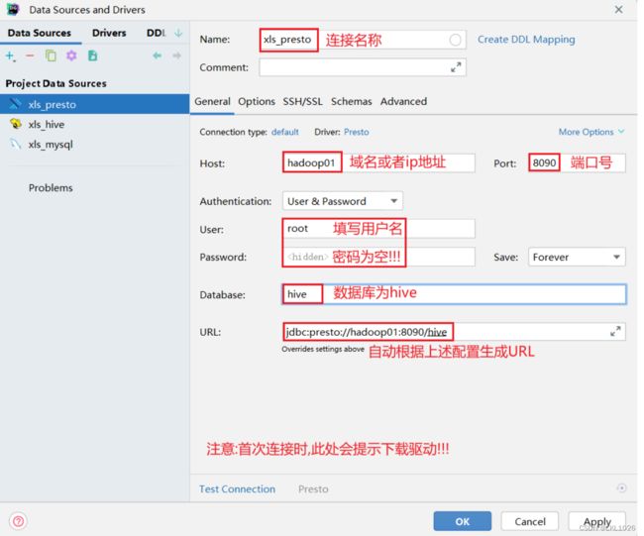Open the Save password dropdown

click(x=576, y=257)
